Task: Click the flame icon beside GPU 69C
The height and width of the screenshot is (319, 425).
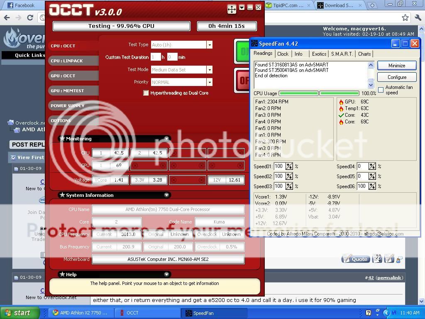Action: point(341,102)
